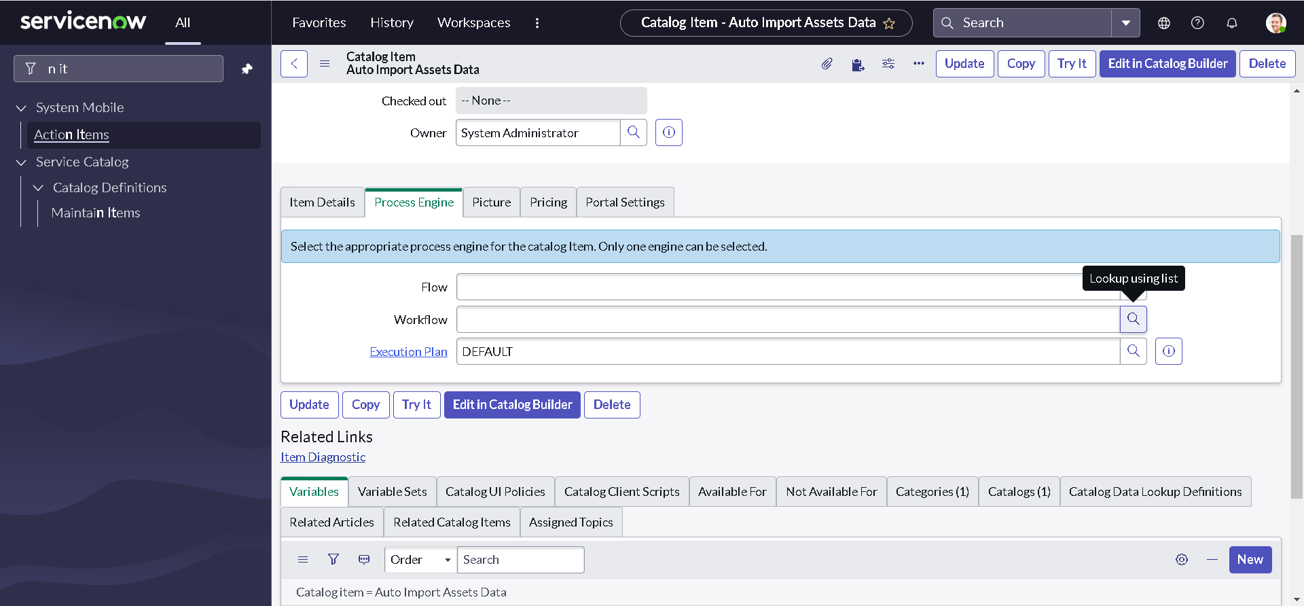Preview Owner record info icon
This screenshot has width=1304, height=606.
[x=669, y=132]
